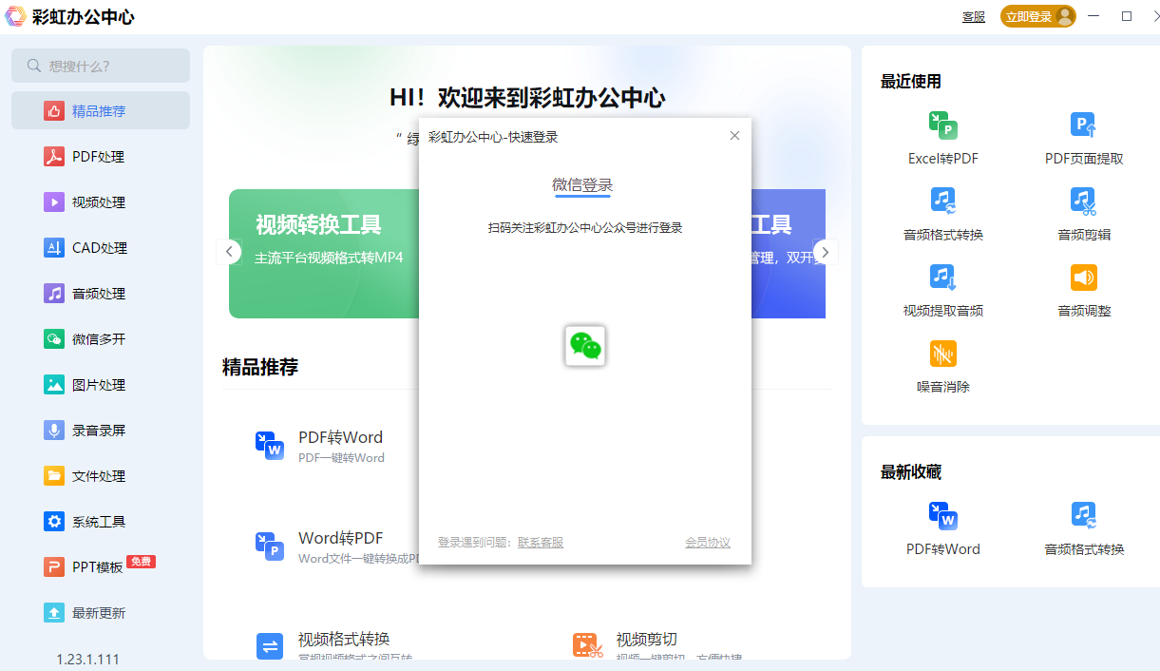Open 音频格式转换 icon in 最新收藏

1084,515
